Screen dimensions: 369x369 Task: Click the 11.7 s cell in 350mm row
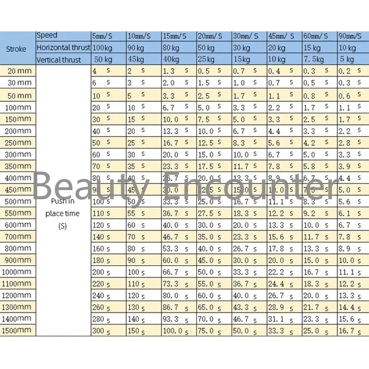249,166
